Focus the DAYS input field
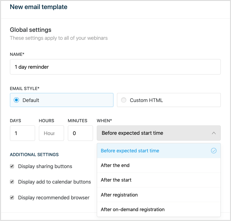Viewport: 231px width, 221px height. pyautogui.click(x=23, y=133)
